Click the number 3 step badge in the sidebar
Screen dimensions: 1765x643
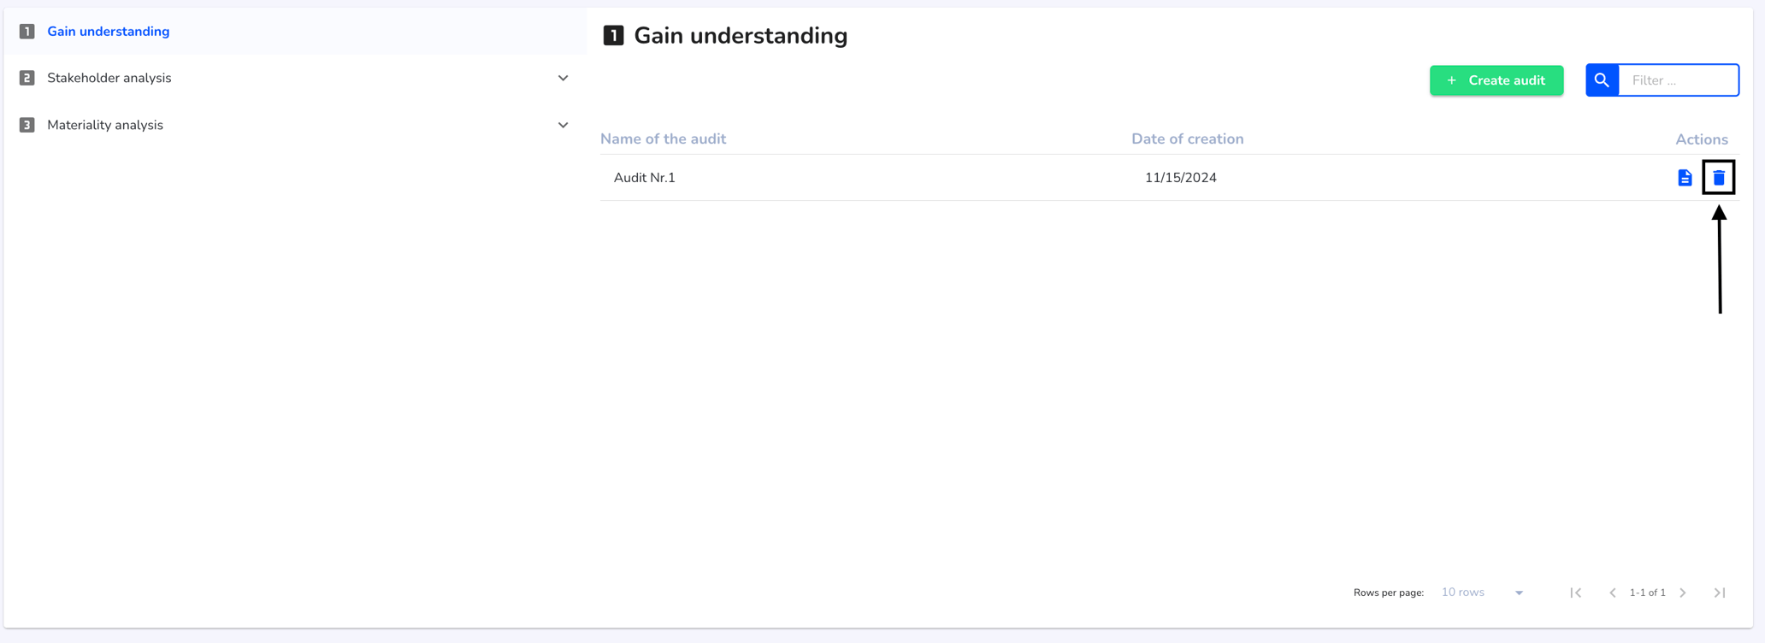click(x=27, y=125)
